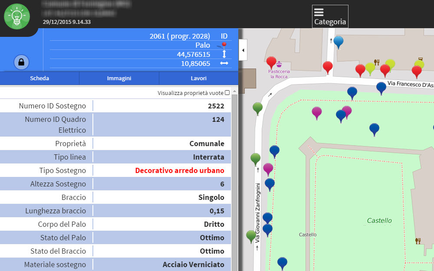Click the longitude horizontal arrow icon
This screenshot has height=271, width=434.
click(x=224, y=63)
